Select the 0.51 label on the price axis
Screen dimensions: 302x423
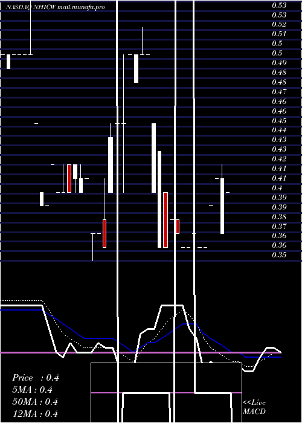[x=279, y=34]
